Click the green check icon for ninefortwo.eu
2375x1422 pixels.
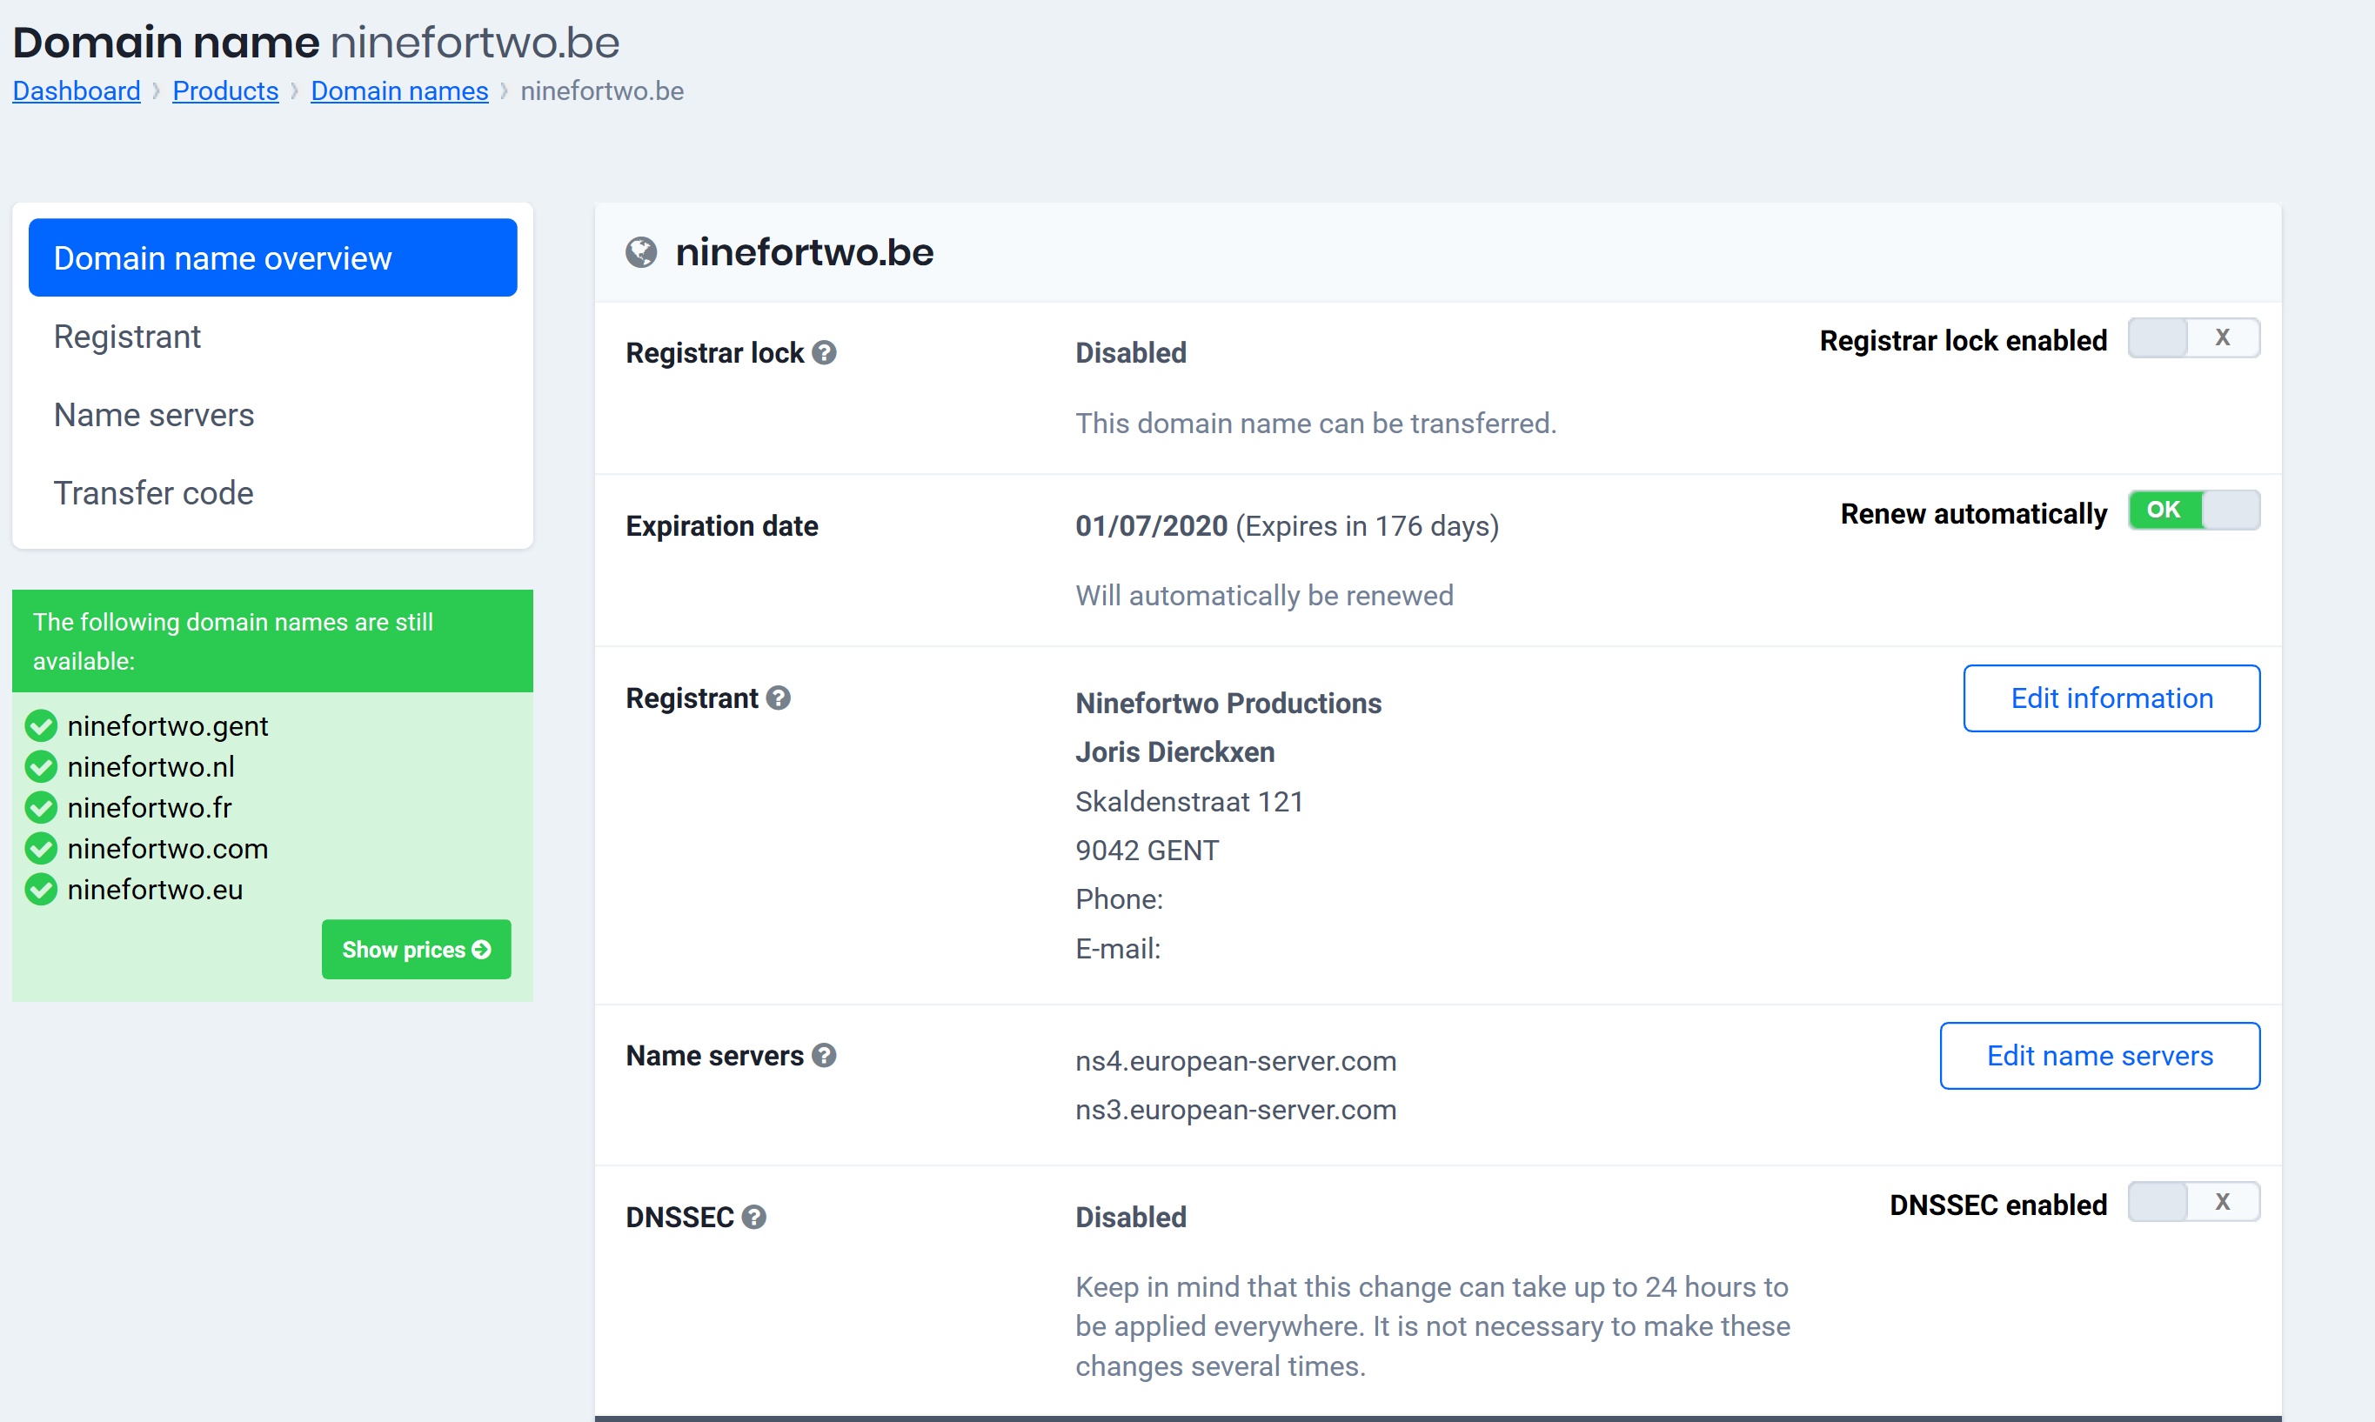click(x=41, y=889)
